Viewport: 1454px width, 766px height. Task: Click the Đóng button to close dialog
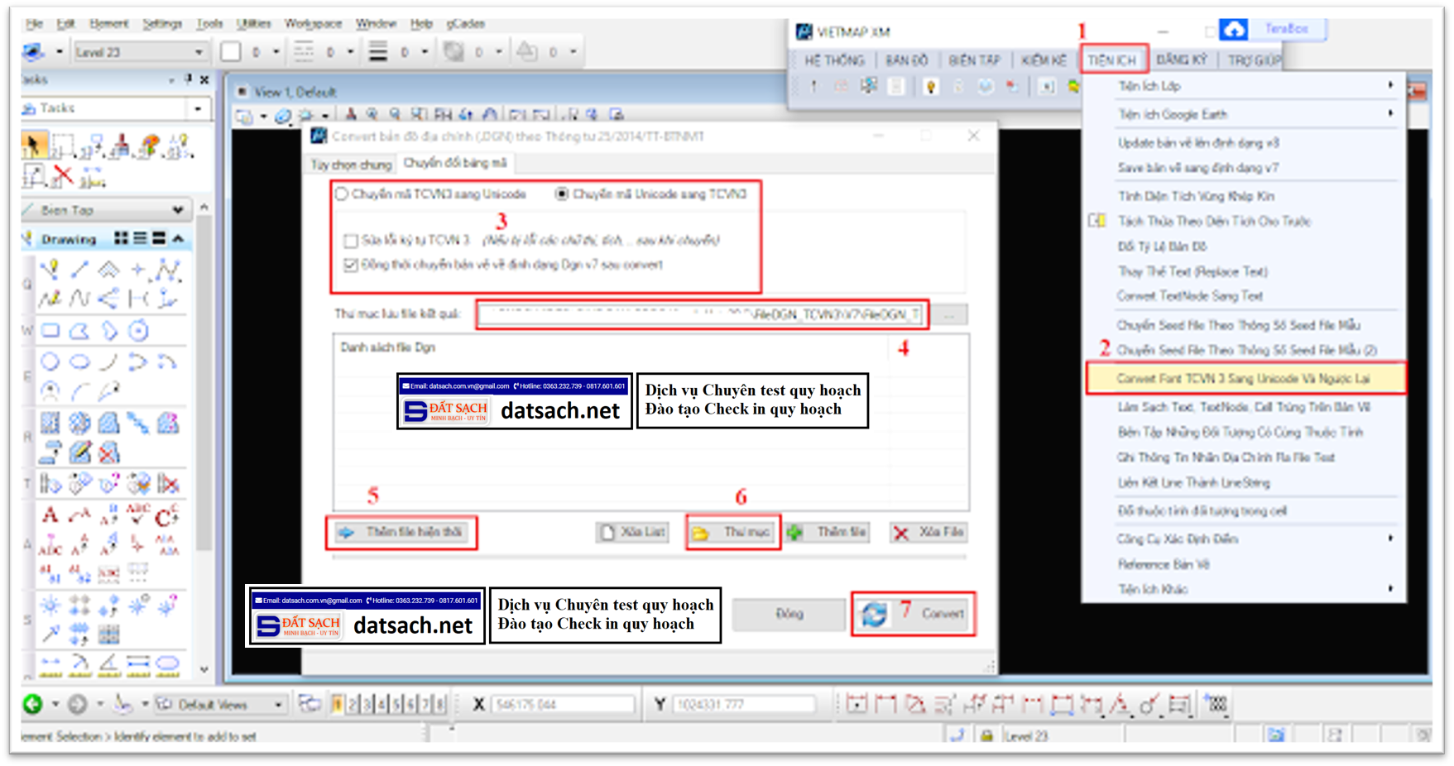pyautogui.click(x=788, y=614)
